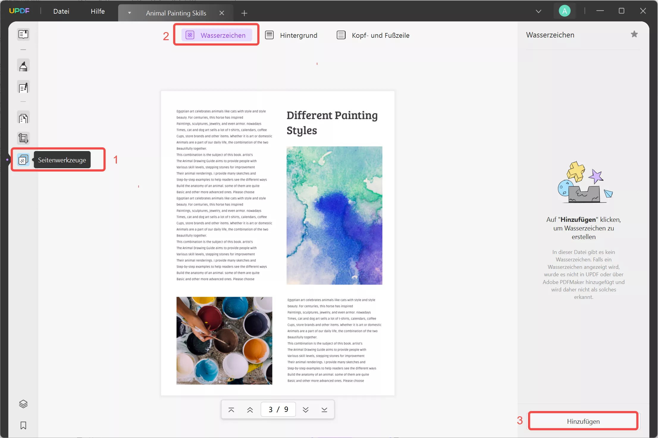
Task: Open the Layers panel icon
Action: [x=23, y=404]
